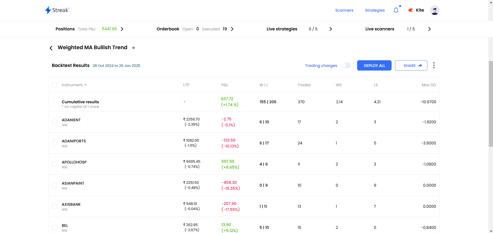The image size is (493, 233).
Task: Click the page vertical scrollbar thumb
Action: tap(491, 104)
